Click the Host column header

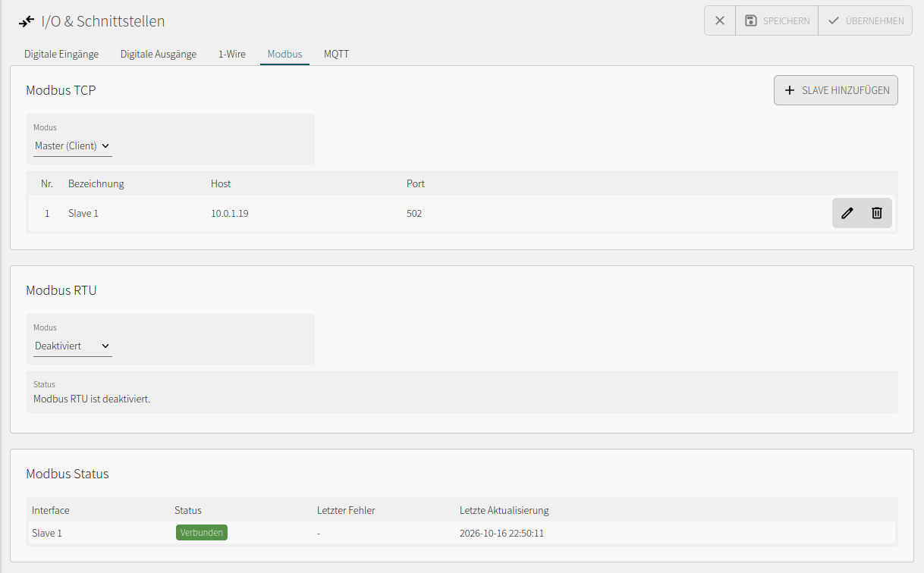(x=221, y=183)
